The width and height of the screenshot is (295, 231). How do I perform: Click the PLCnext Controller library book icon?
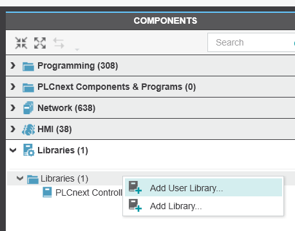pos(47,192)
